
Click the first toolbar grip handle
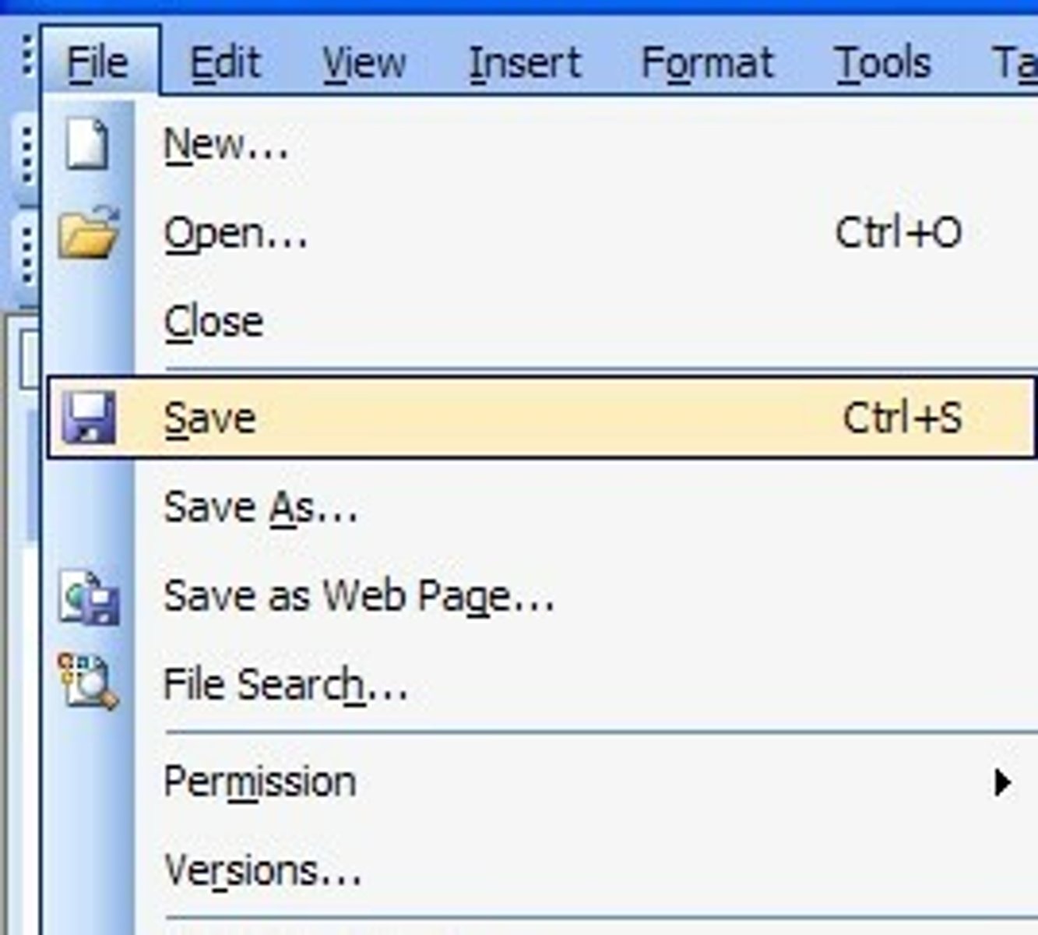[28, 155]
